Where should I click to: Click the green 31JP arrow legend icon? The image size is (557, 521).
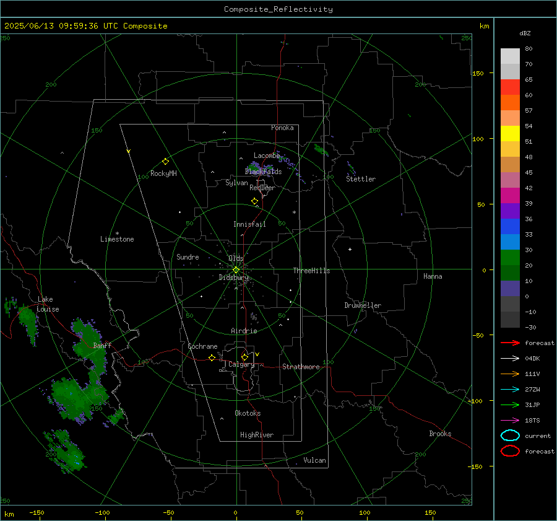[x=510, y=405]
